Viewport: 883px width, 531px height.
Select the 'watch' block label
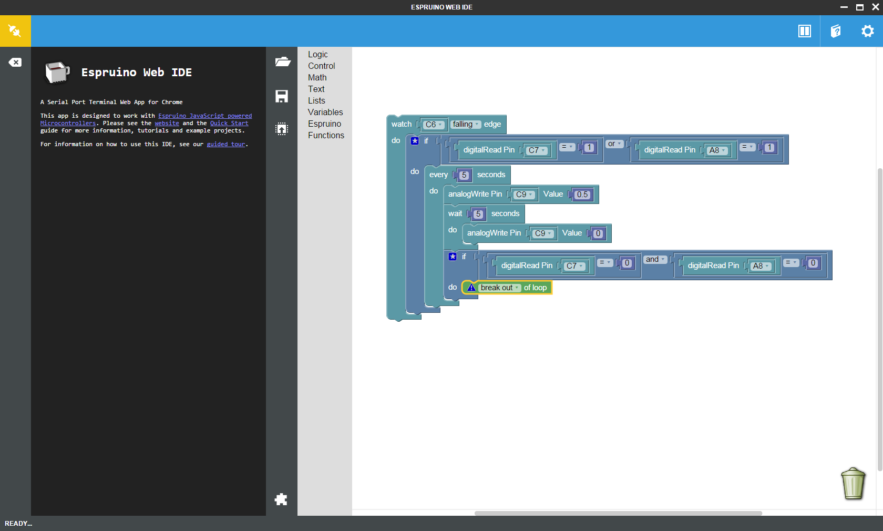tap(402, 124)
